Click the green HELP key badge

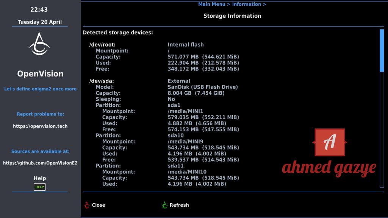pyautogui.click(x=39, y=187)
